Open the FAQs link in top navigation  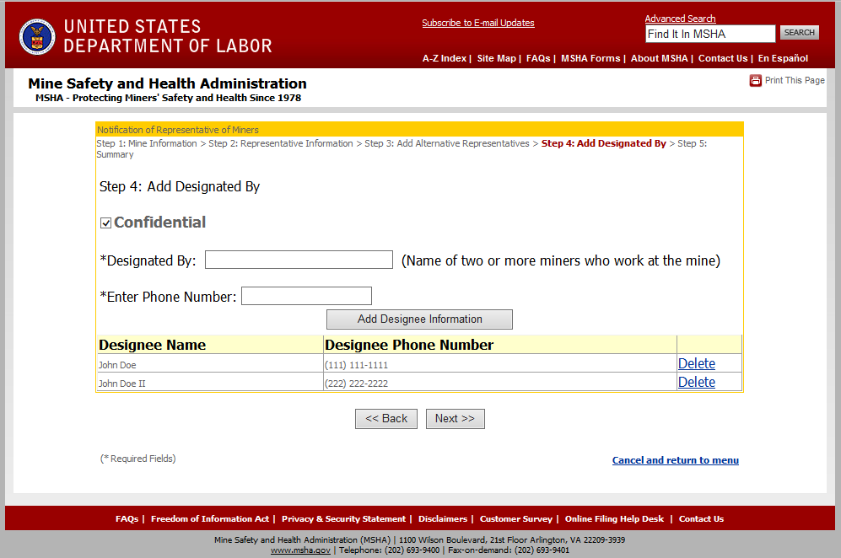(538, 58)
